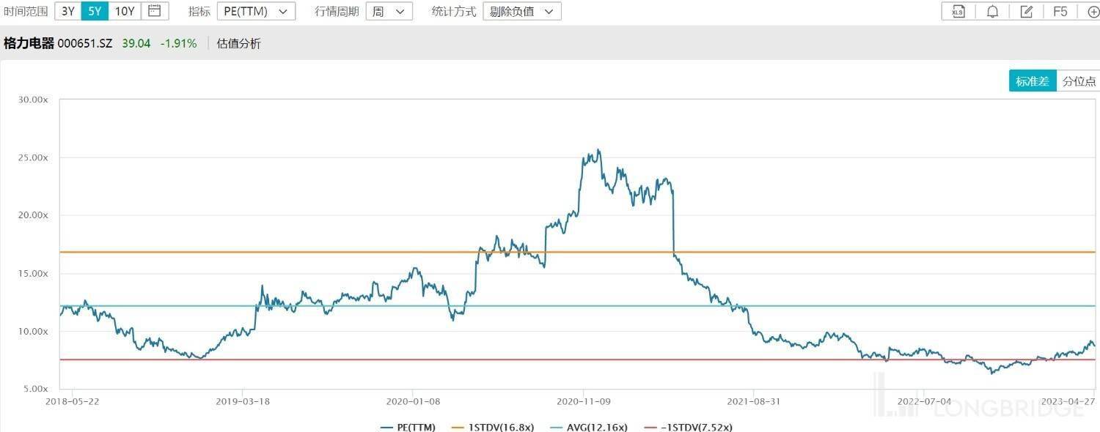The image size is (1100, 432).
Task: Click the circled plus add icon
Action: 1093,11
